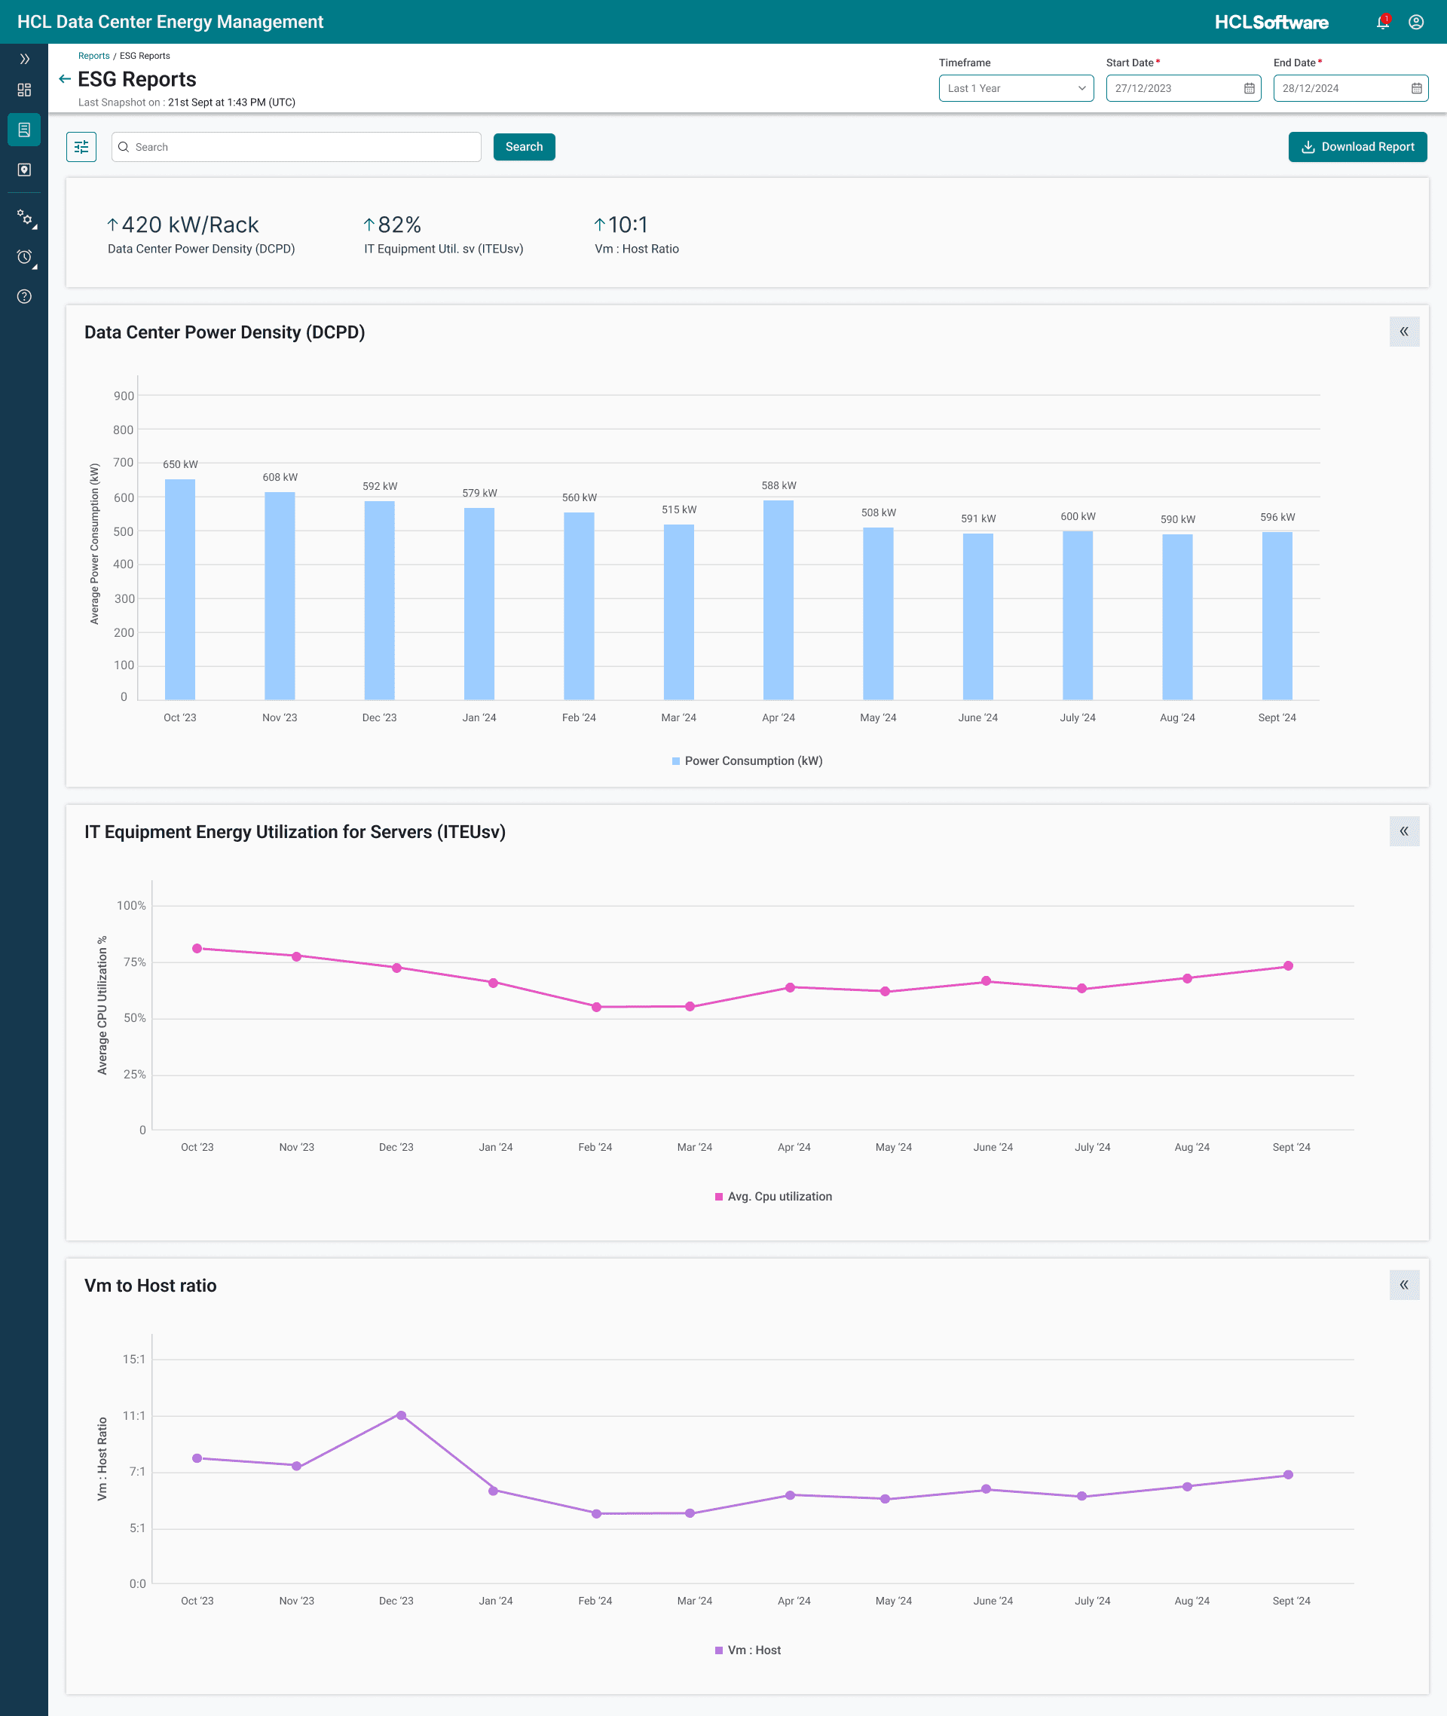Open the Timeframe Last 1 Year dropdown
Image resolution: width=1447 pixels, height=1716 pixels.
coord(1015,89)
